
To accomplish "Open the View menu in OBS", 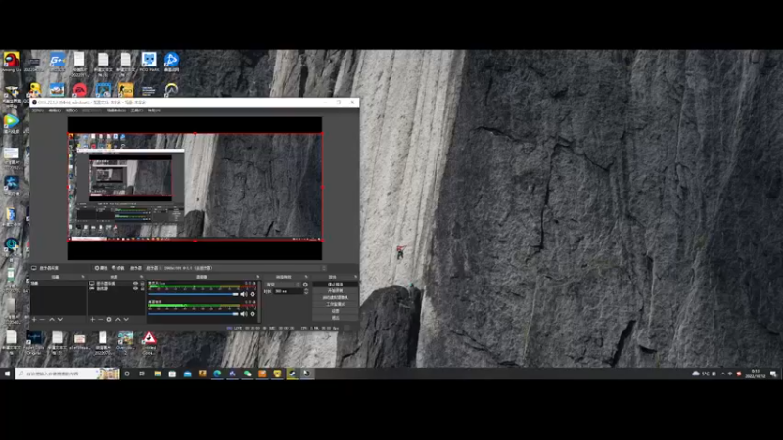I will point(71,110).
